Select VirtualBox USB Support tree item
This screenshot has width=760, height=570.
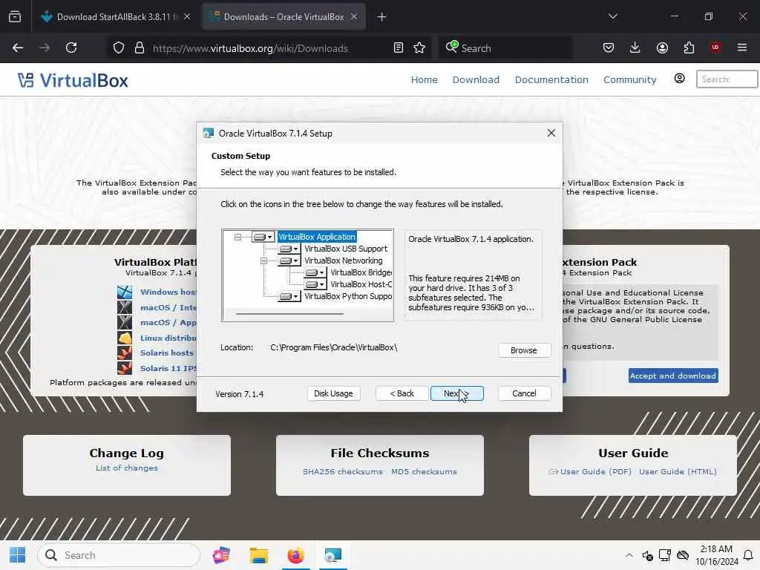[346, 249]
